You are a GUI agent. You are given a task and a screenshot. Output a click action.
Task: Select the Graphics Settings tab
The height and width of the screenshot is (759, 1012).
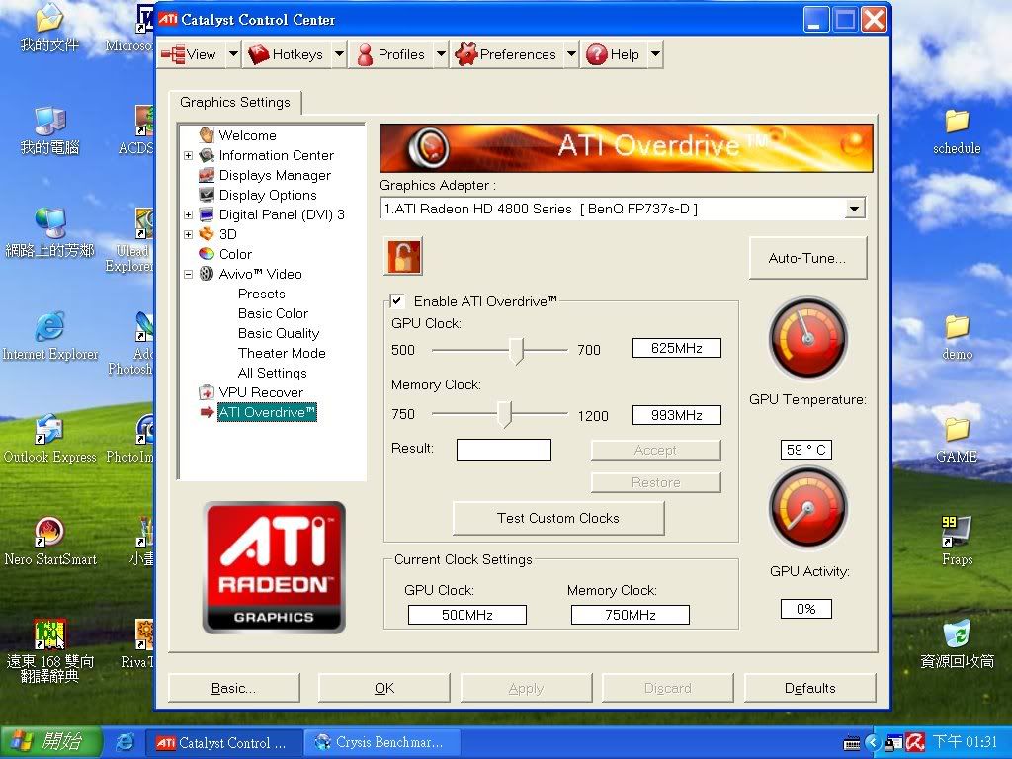(x=235, y=102)
